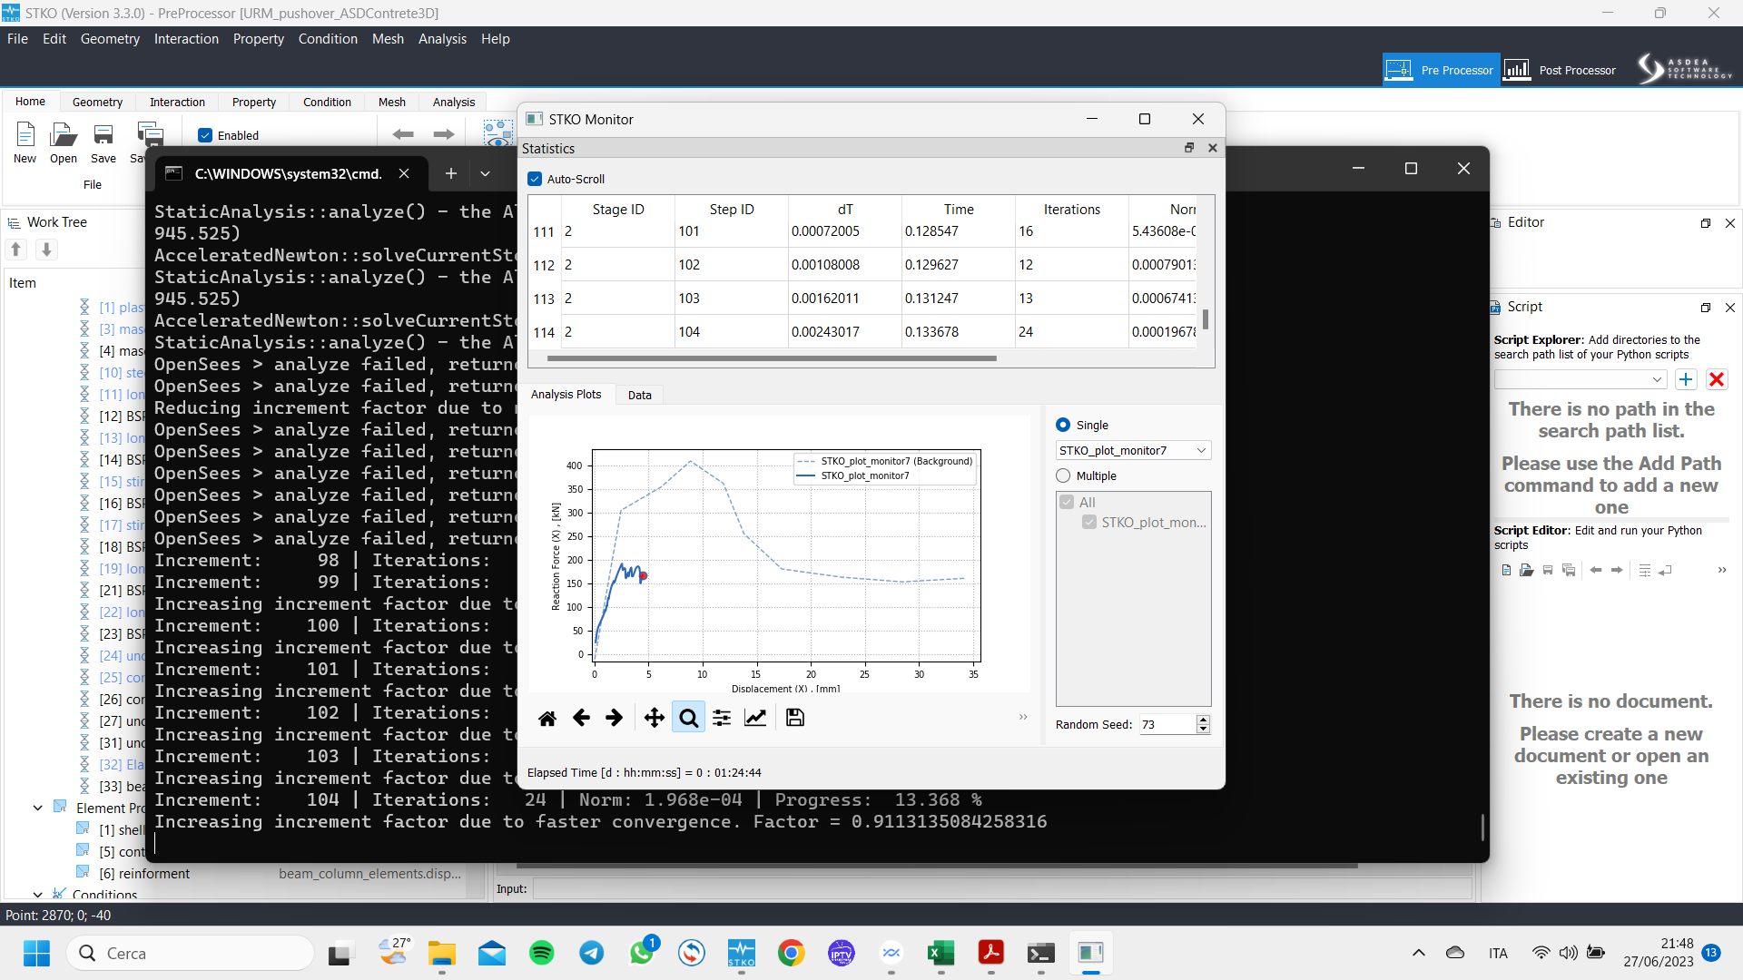
Task: Open the STKO_plot_monitor7 dropdown
Action: [1133, 450]
